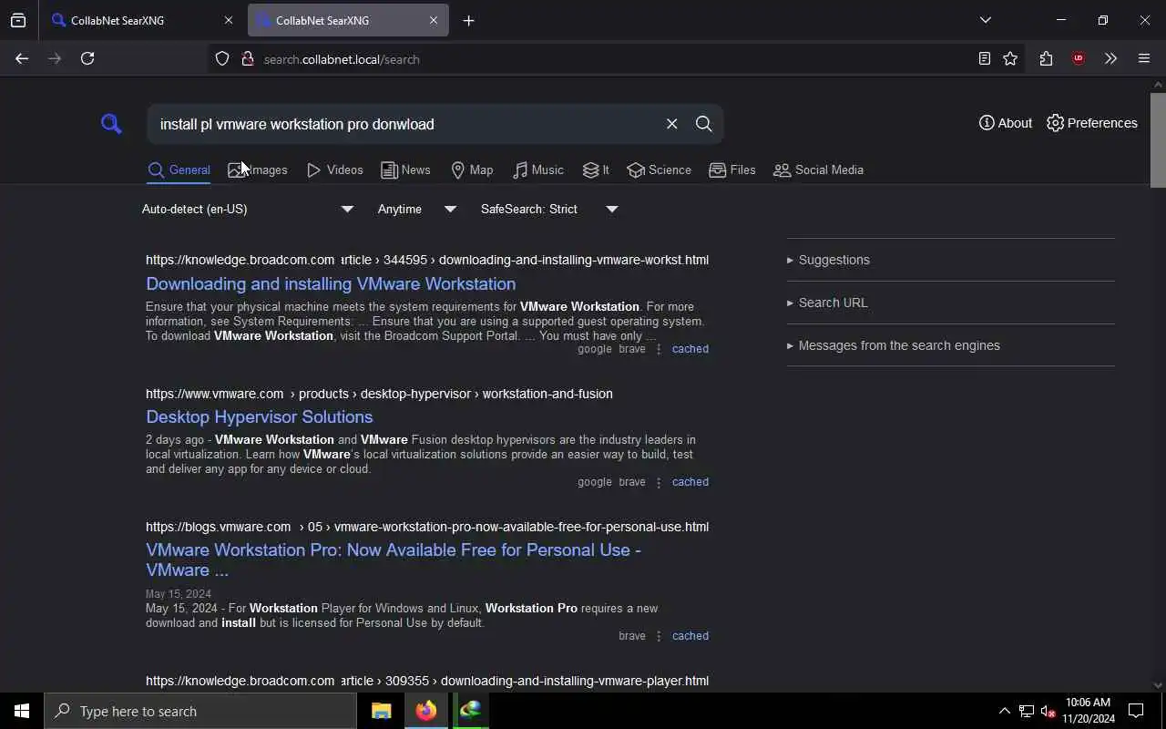Viewport: 1166px width, 729px height.
Task: Open cached link of blogs.vmware.com result
Action: coord(690,636)
